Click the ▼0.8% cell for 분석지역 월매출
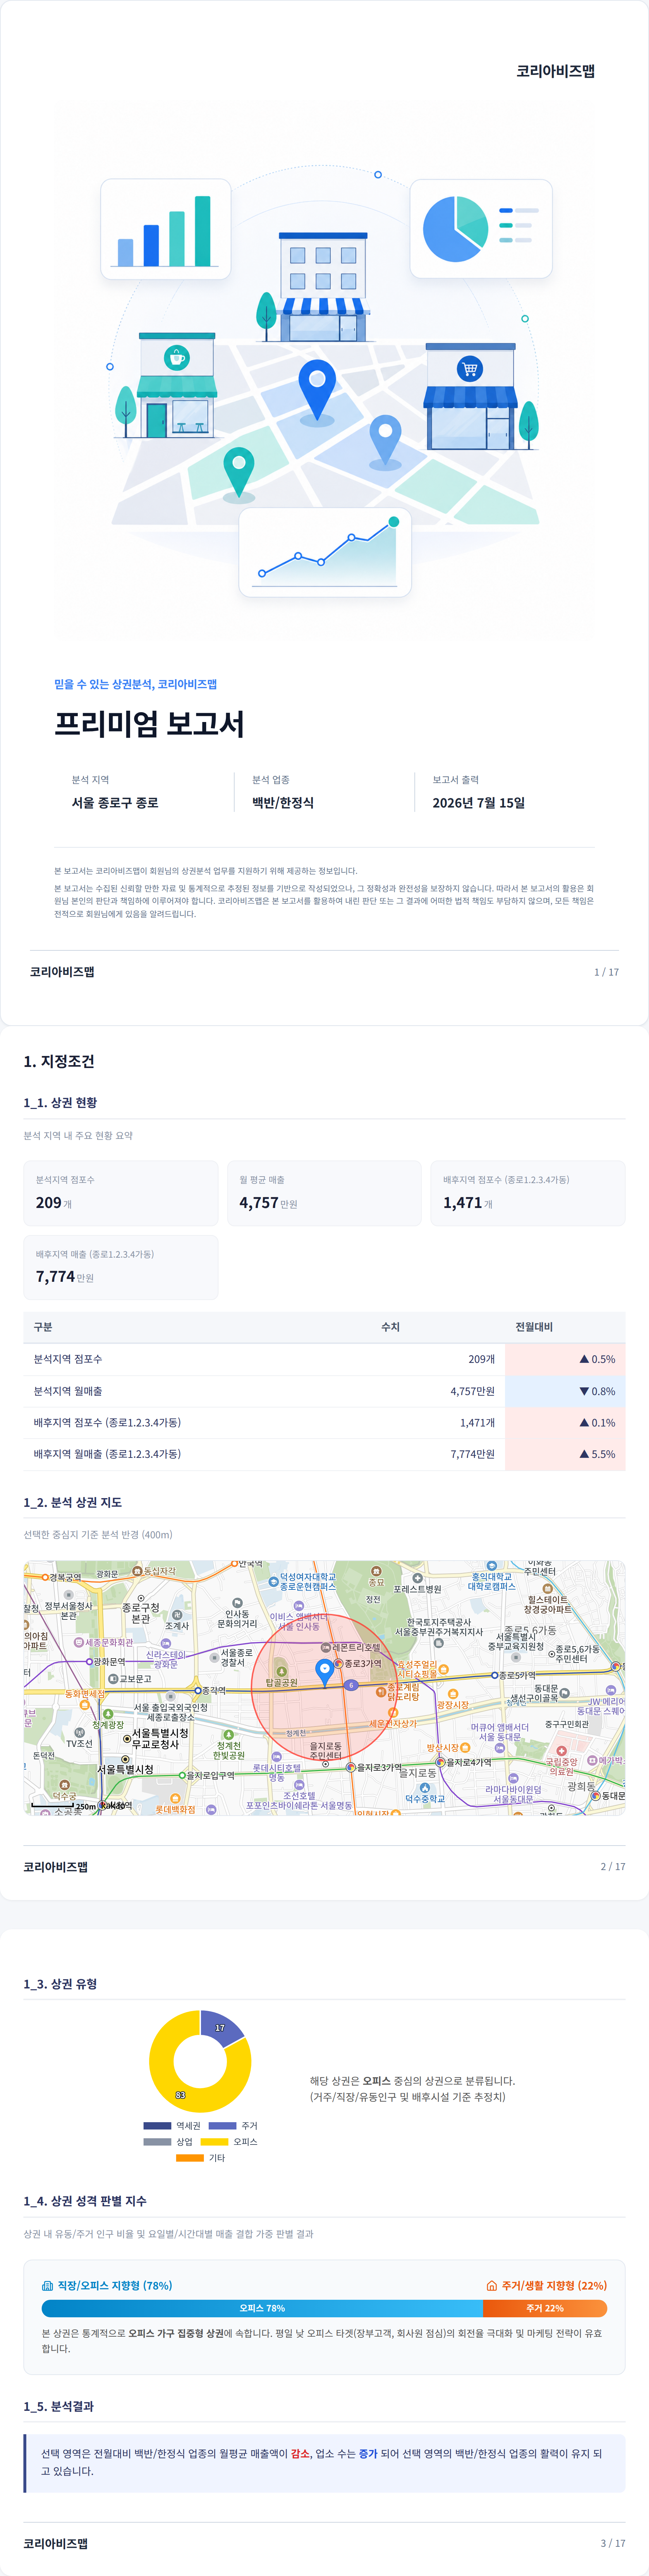Viewport: 649px width, 2576px height. (x=565, y=1391)
